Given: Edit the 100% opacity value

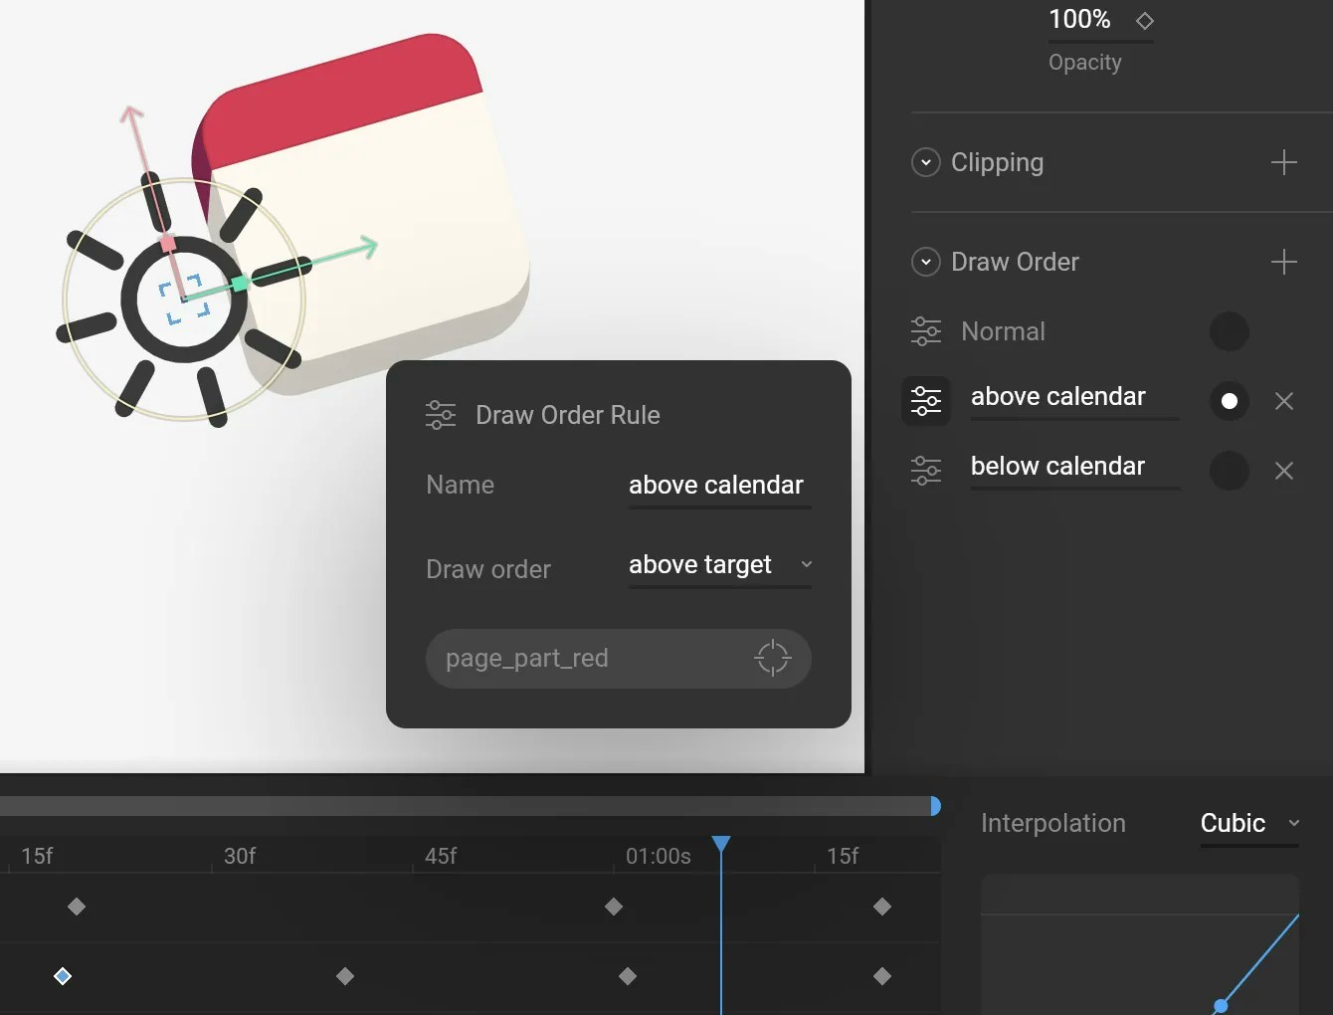Looking at the screenshot, I should pyautogui.click(x=1079, y=19).
